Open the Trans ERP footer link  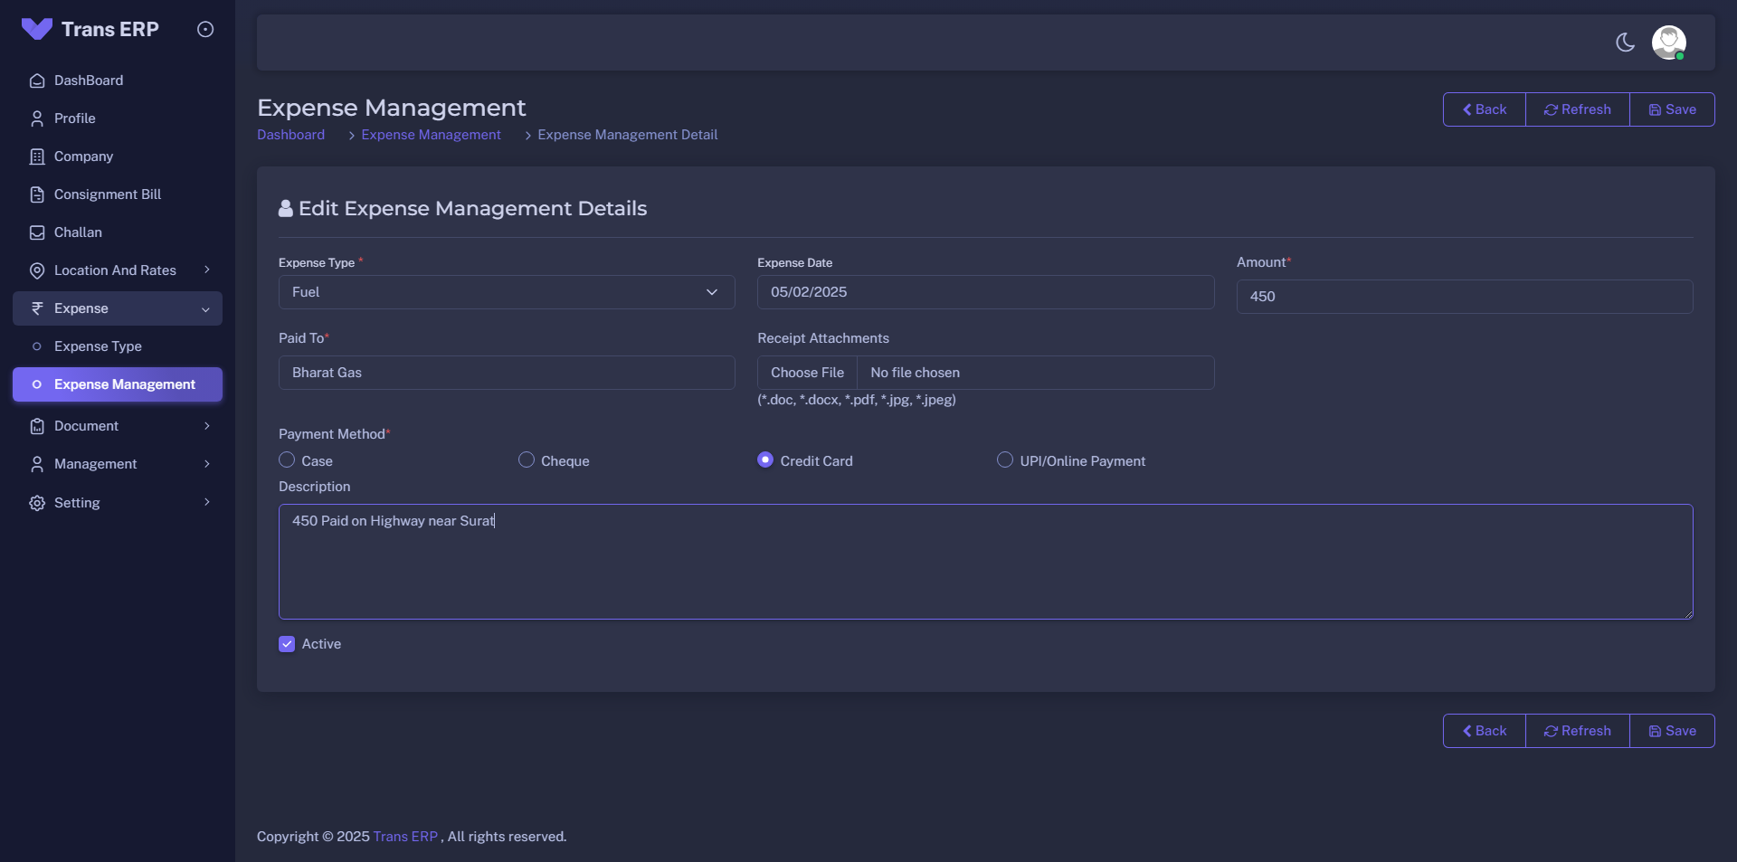(x=405, y=837)
